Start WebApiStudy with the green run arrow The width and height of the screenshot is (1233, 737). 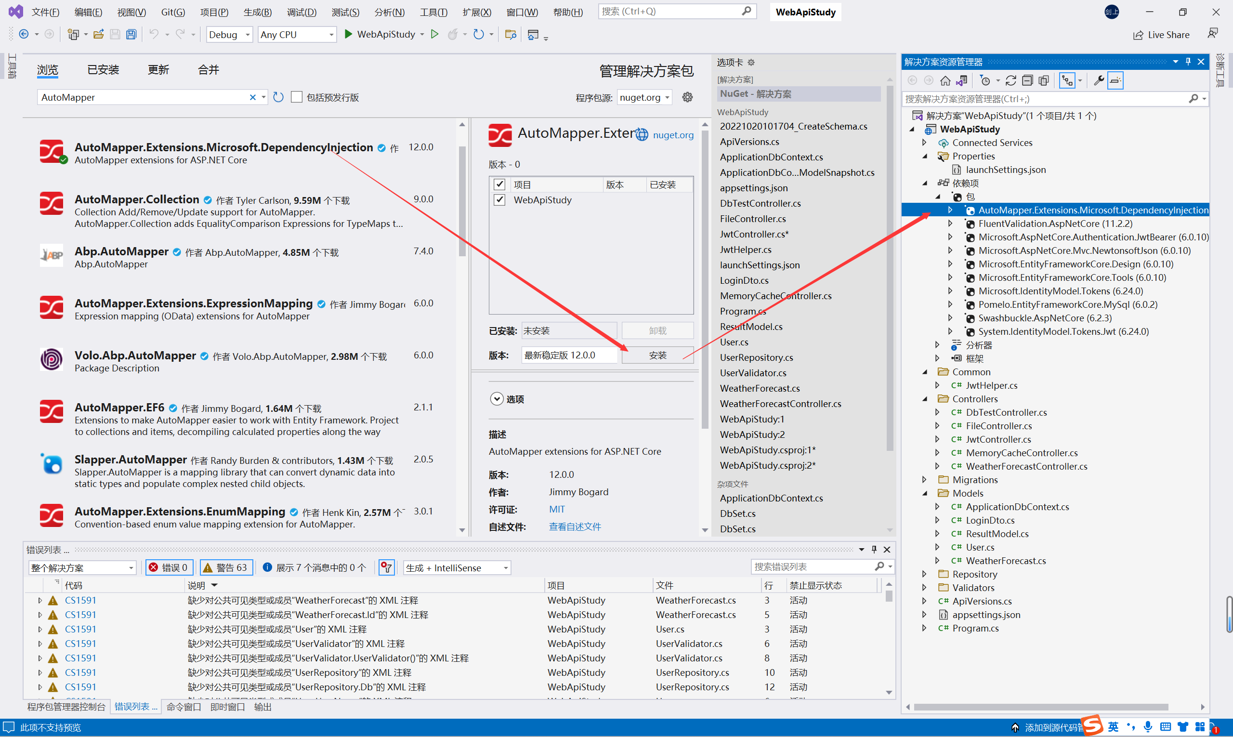(349, 34)
